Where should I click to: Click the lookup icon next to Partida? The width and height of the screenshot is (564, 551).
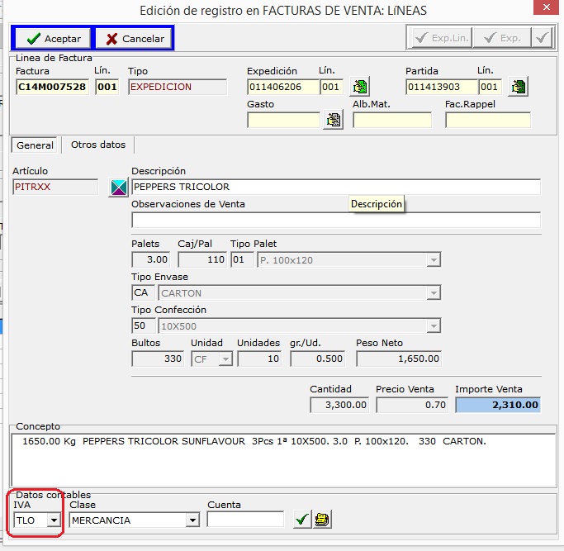click(x=518, y=87)
